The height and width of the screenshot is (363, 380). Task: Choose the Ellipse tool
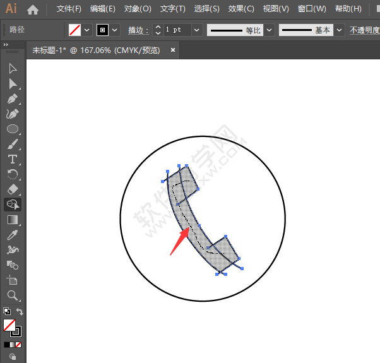[12, 129]
